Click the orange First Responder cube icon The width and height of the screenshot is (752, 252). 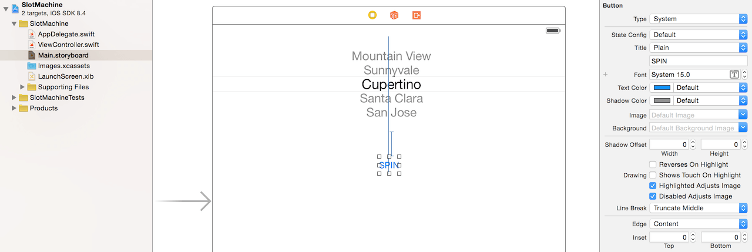[x=394, y=15]
